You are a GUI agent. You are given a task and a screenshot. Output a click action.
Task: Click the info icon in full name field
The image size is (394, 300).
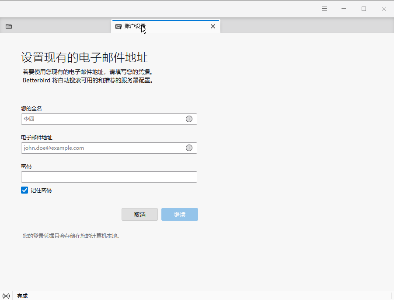[x=189, y=119]
